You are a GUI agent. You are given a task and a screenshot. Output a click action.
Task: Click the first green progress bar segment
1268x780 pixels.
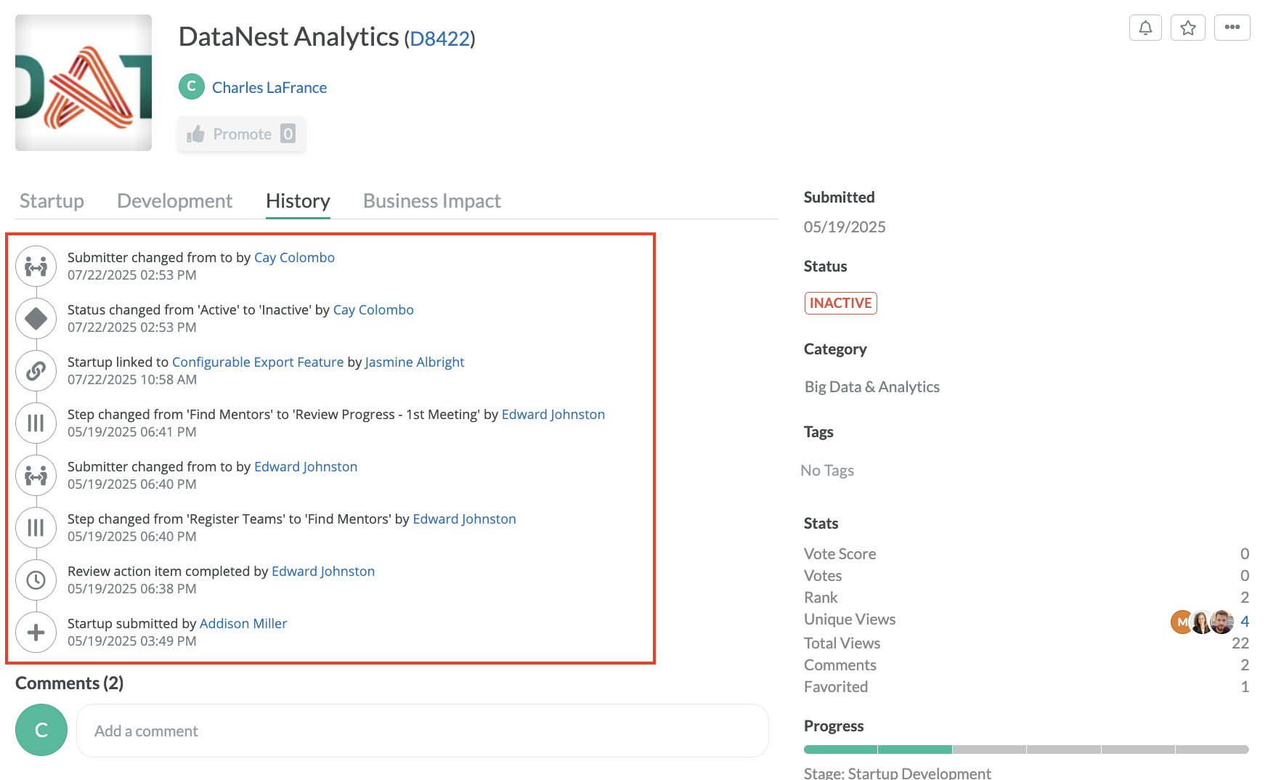coord(840,749)
